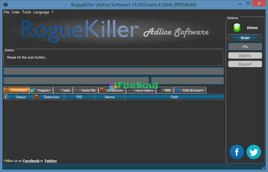Click the Twitter bird icon
Image resolution: width=268 pixels, height=172 pixels.
(254, 152)
